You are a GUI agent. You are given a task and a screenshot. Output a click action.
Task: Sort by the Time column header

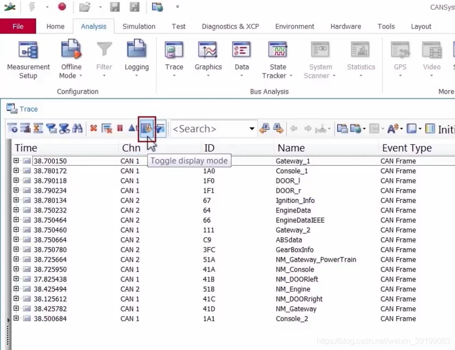tap(65, 148)
